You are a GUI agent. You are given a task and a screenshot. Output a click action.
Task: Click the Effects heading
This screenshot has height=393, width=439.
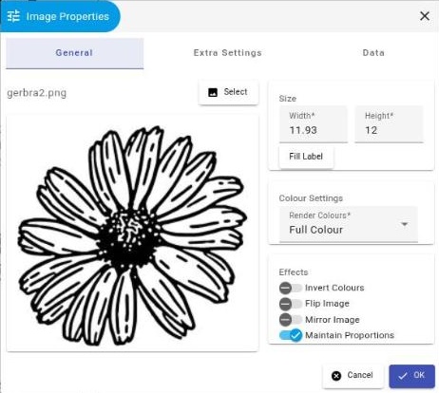tap(294, 272)
